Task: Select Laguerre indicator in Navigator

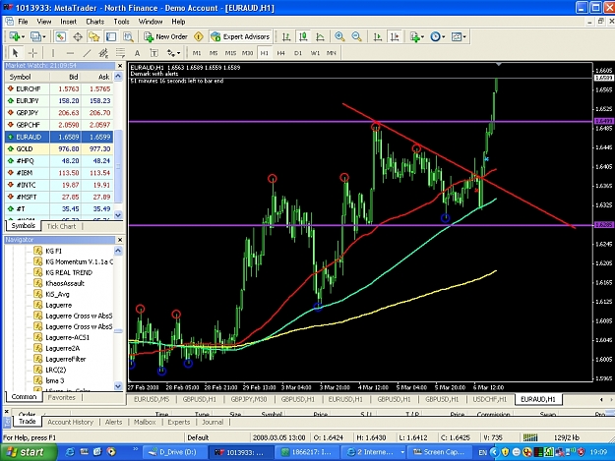Action: [58, 305]
